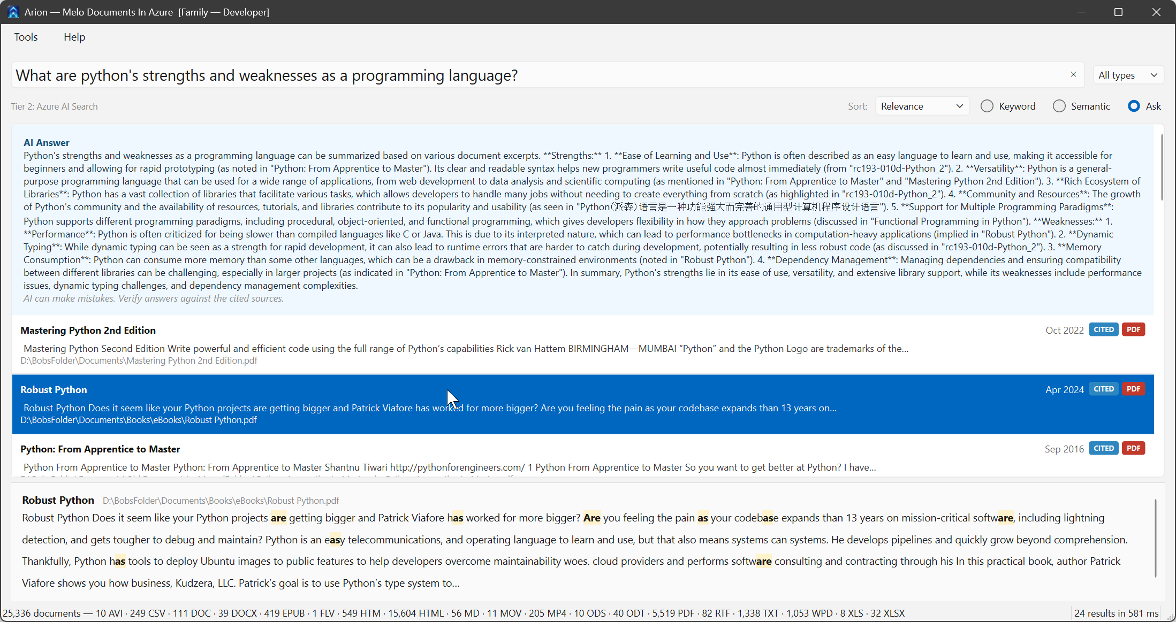Maximize the Arion window
Image resolution: width=1176 pixels, height=622 pixels.
point(1118,12)
